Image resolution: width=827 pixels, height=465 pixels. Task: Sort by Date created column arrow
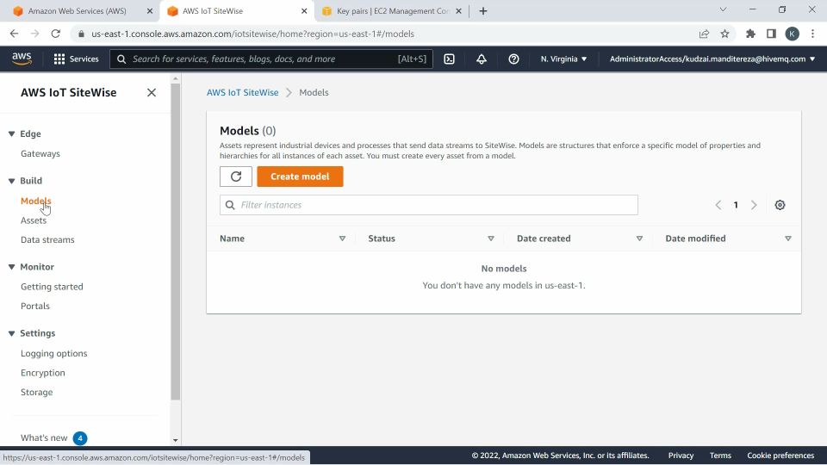coord(639,239)
